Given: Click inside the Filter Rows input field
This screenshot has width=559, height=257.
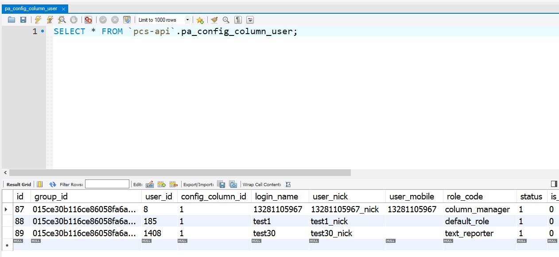Looking at the screenshot, I should click(107, 184).
